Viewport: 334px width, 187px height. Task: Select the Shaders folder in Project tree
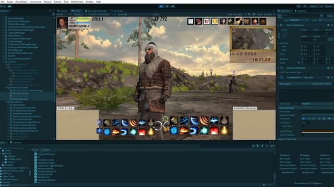[9, 165]
